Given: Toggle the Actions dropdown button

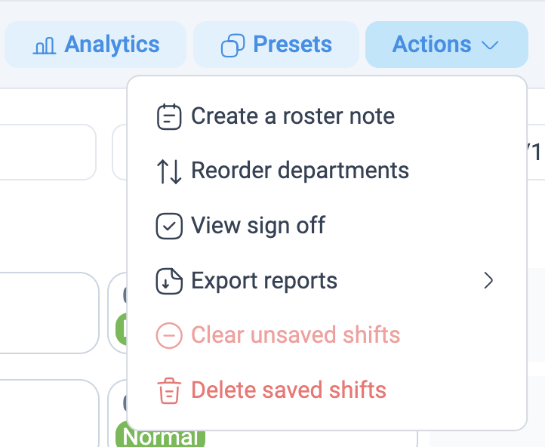Looking at the screenshot, I should coord(446,45).
